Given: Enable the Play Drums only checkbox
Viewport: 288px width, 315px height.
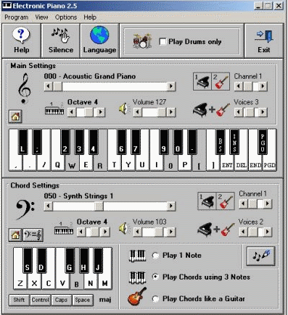Looking at the screenshot, I should pyautogui.click(x=162, y=42).
